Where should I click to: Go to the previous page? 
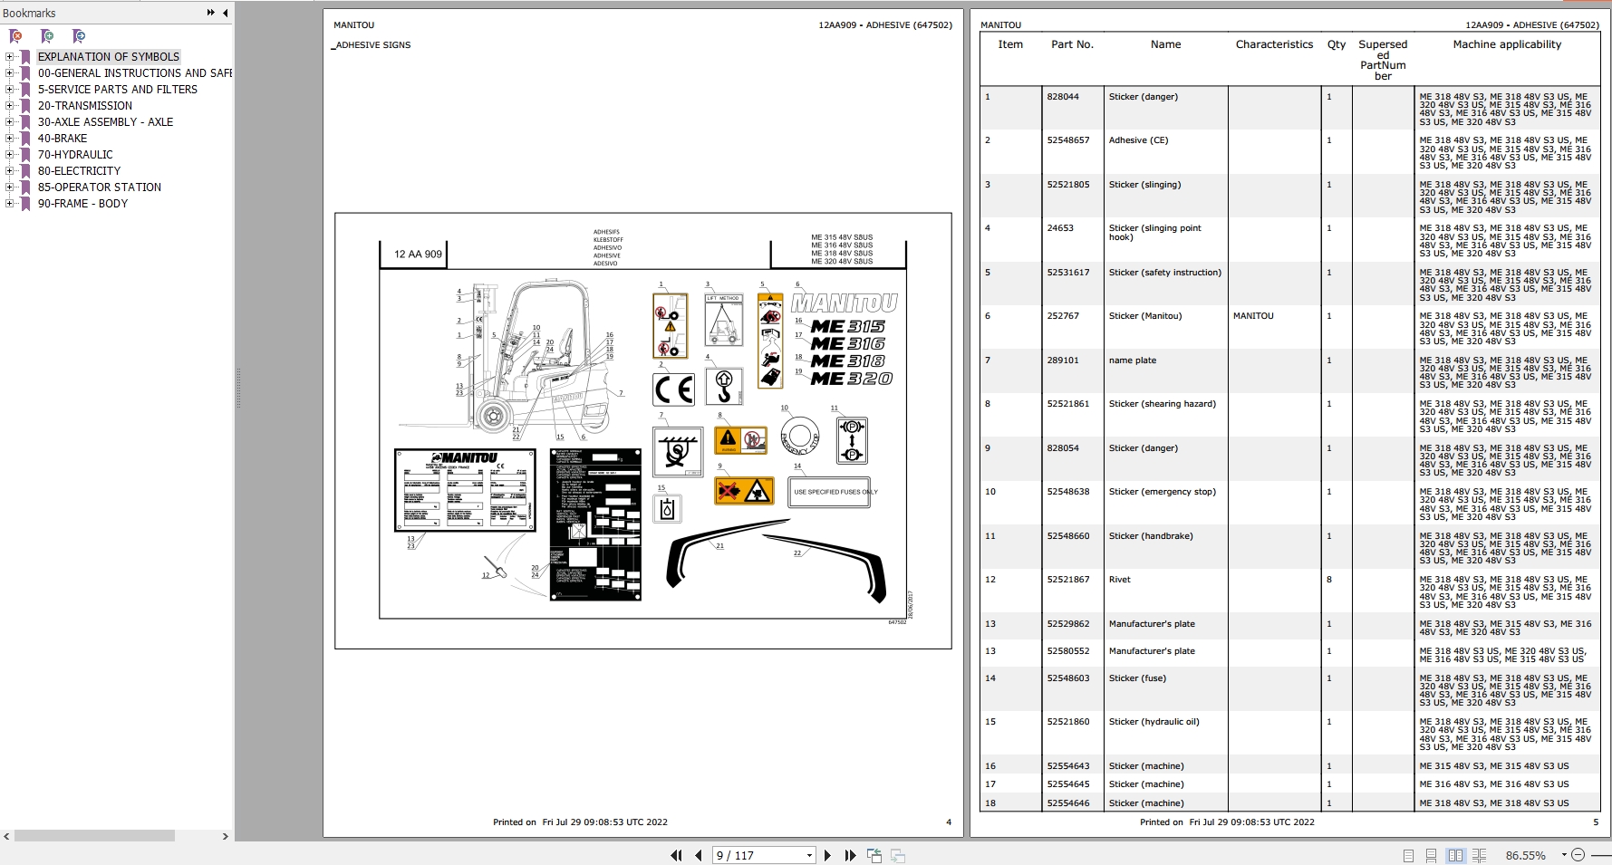[698, 855]
